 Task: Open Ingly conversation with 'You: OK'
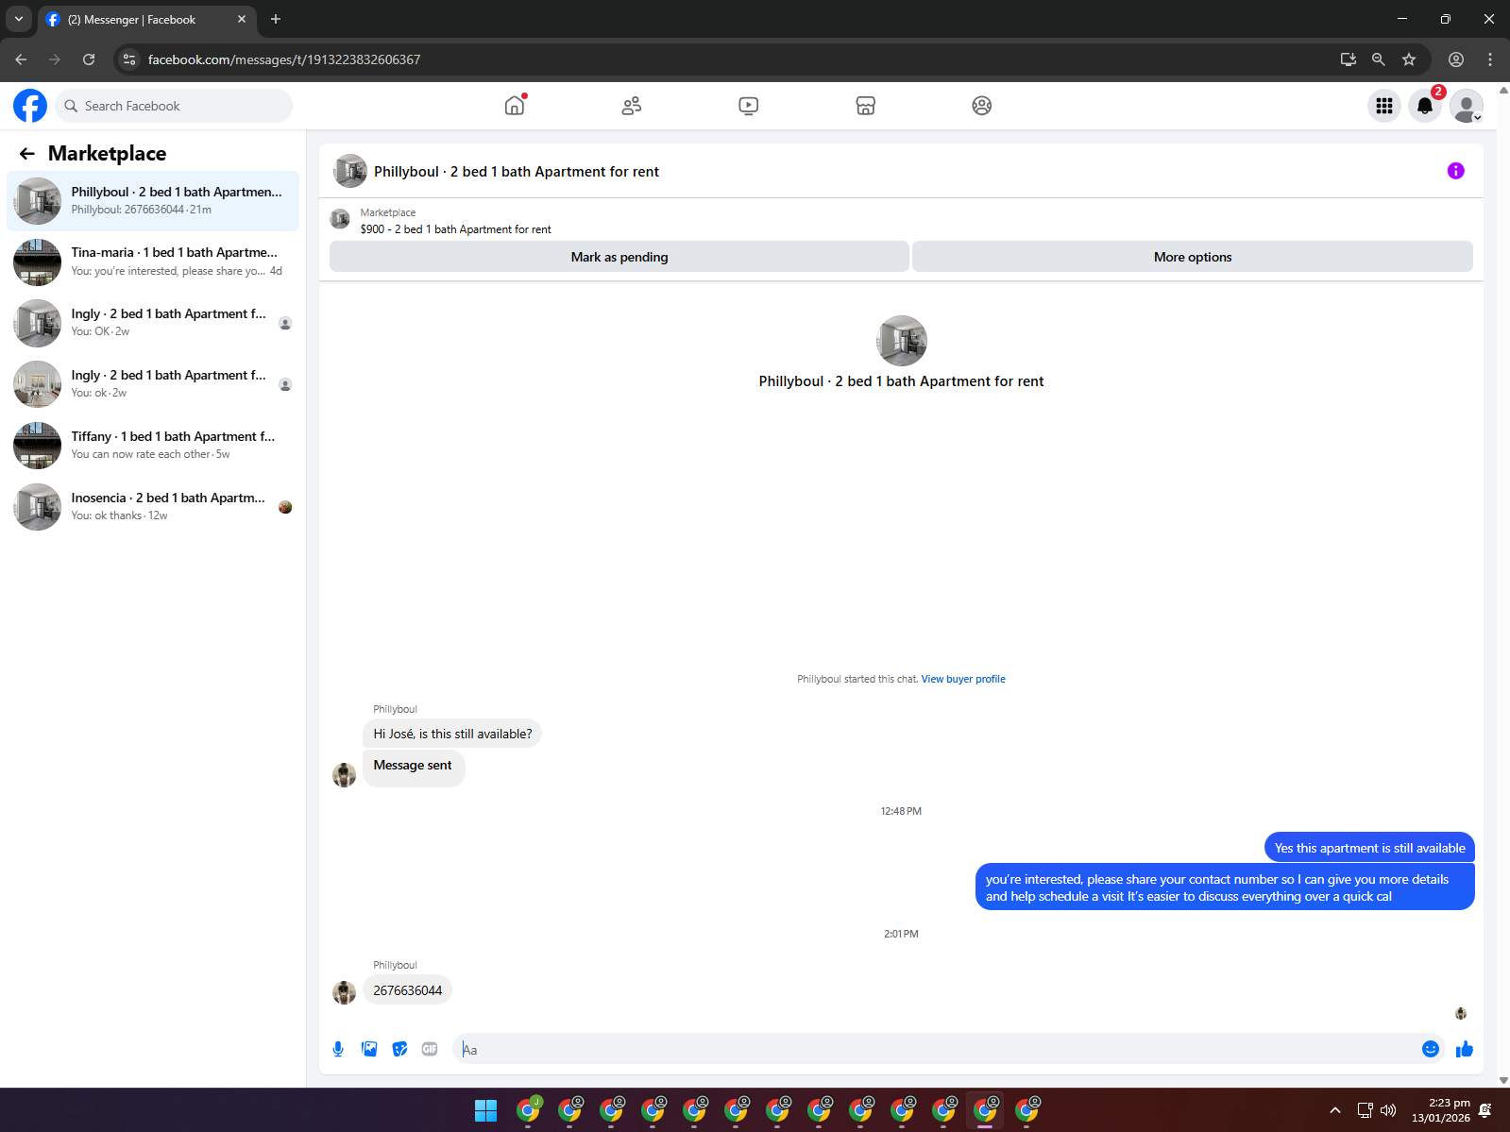pyautogui.click(x=153, y=323)
